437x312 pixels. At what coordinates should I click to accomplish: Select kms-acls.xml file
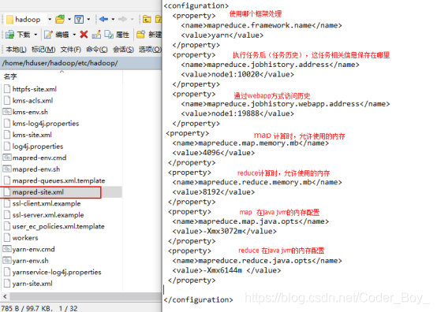32,101
